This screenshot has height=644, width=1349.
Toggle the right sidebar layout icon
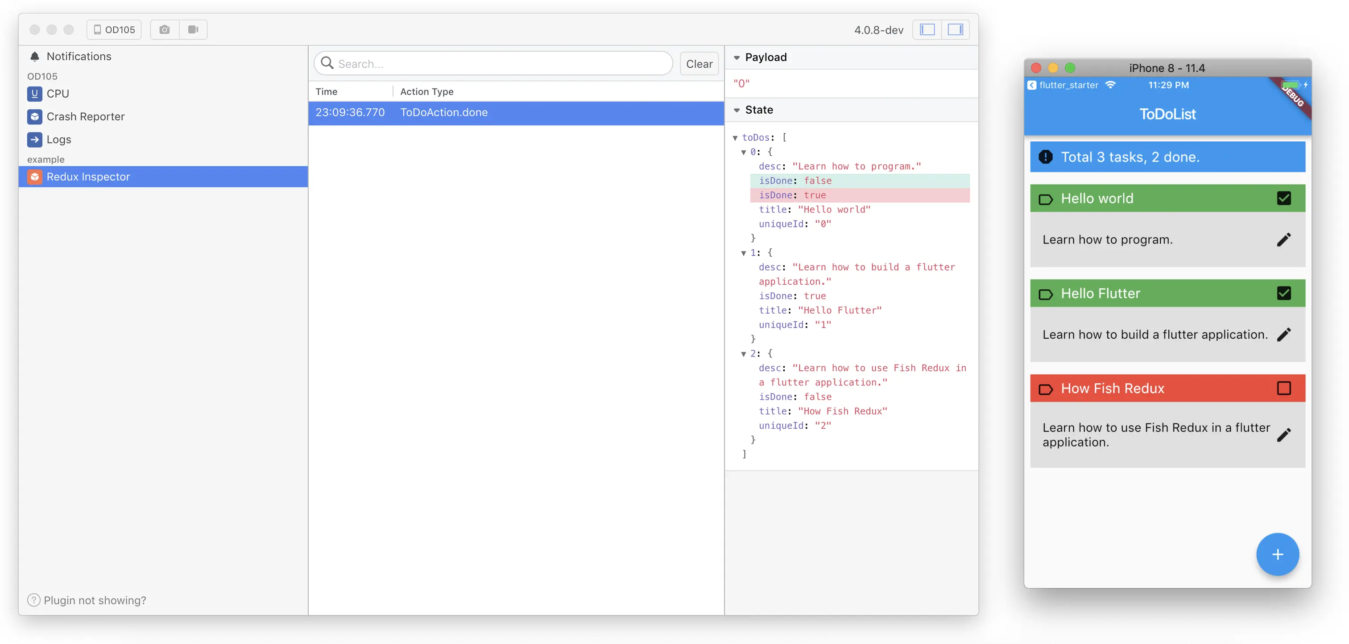pos(955,30)
